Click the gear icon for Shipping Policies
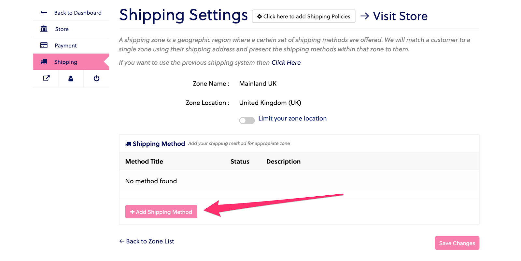Viewport: 521px width, 261px height. click(x=260, y=17)
